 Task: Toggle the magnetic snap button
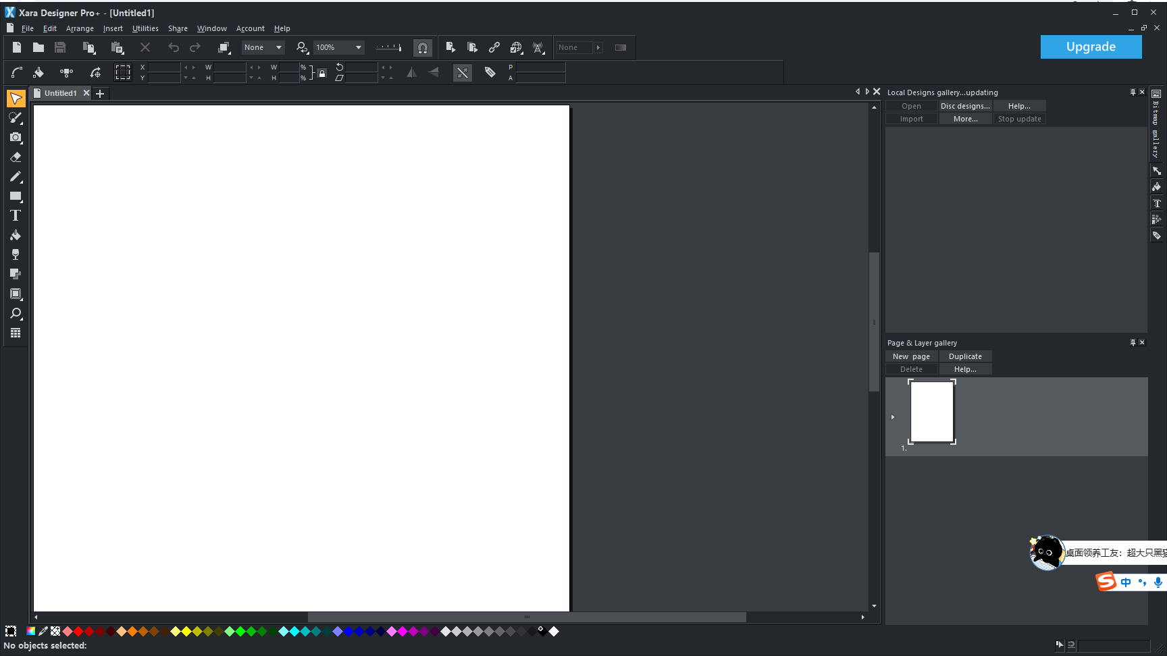pyautogui.click(x=422, y=48)
